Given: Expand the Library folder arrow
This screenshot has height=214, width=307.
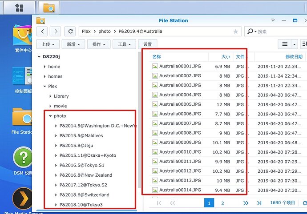Looking at the screenshot, I should click(x=50, y=96).
